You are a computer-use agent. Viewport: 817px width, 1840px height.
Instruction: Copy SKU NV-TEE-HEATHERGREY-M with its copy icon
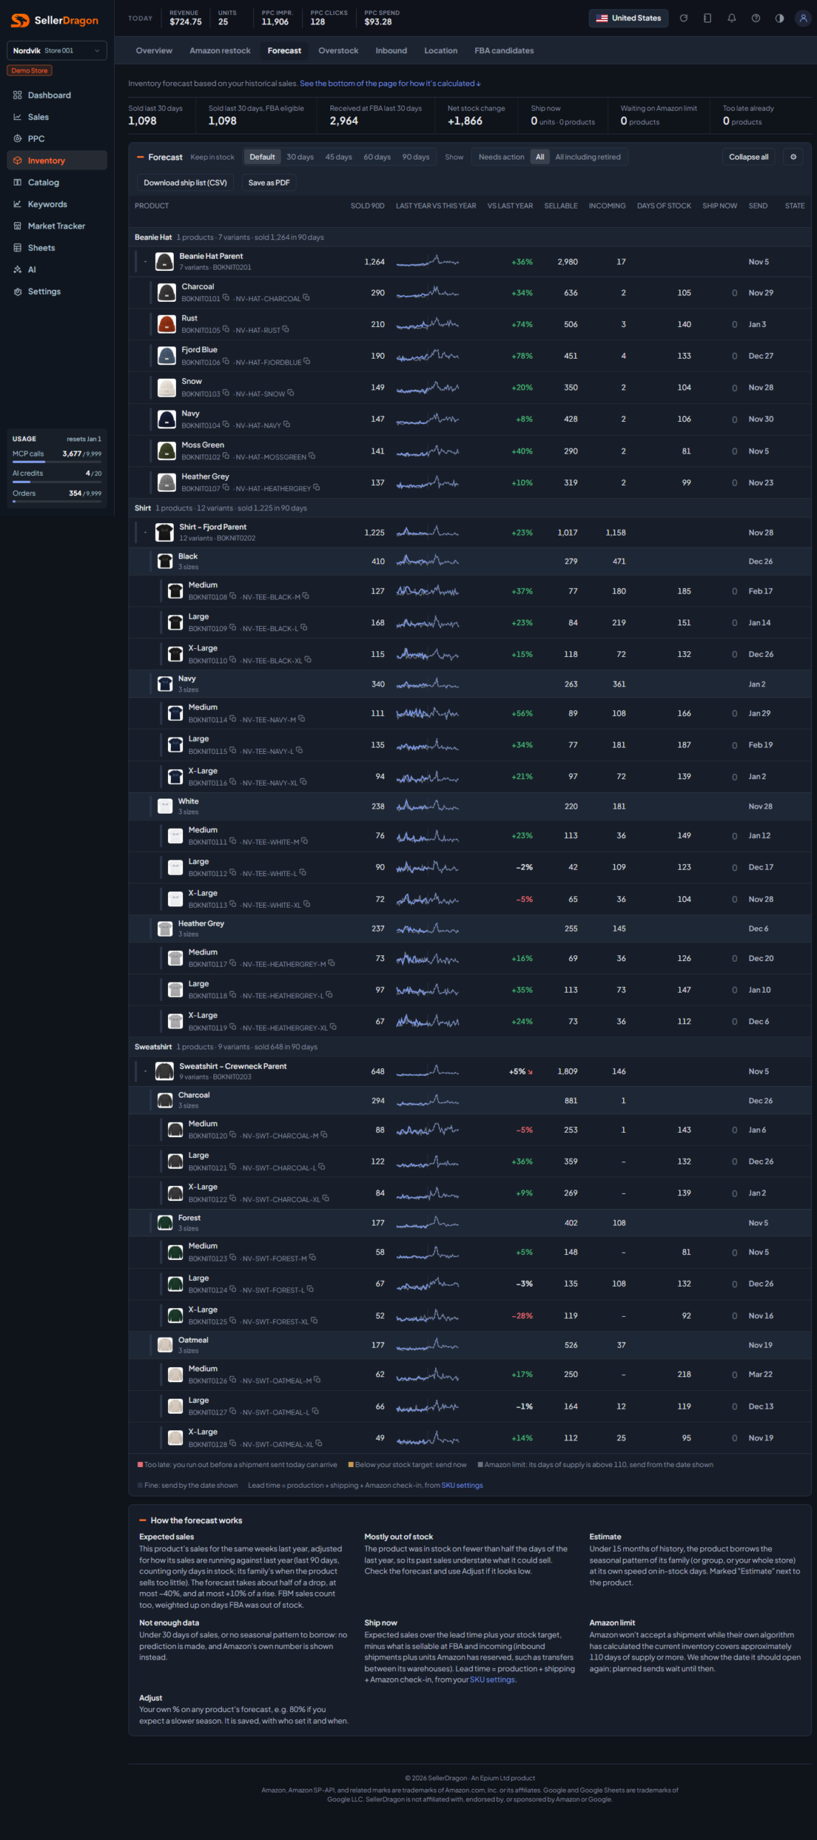[x=332, y=963]
